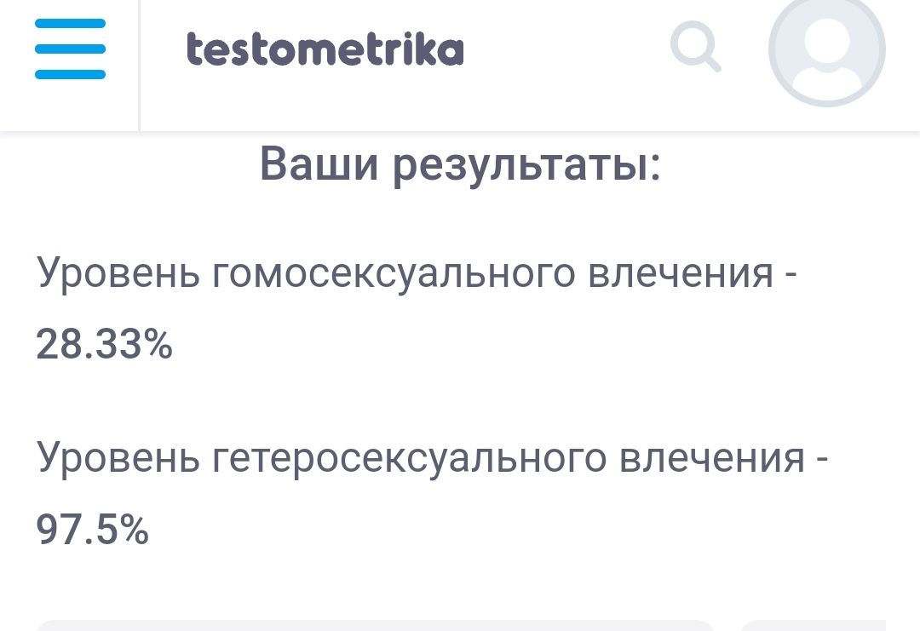
Task: Tap the partially visible bottom-right card
Action: click(x=814, y=626)
